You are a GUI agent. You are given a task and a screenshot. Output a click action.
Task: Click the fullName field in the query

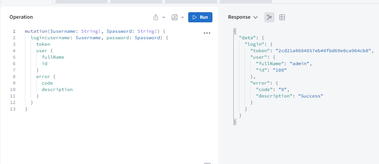[53, 57]
